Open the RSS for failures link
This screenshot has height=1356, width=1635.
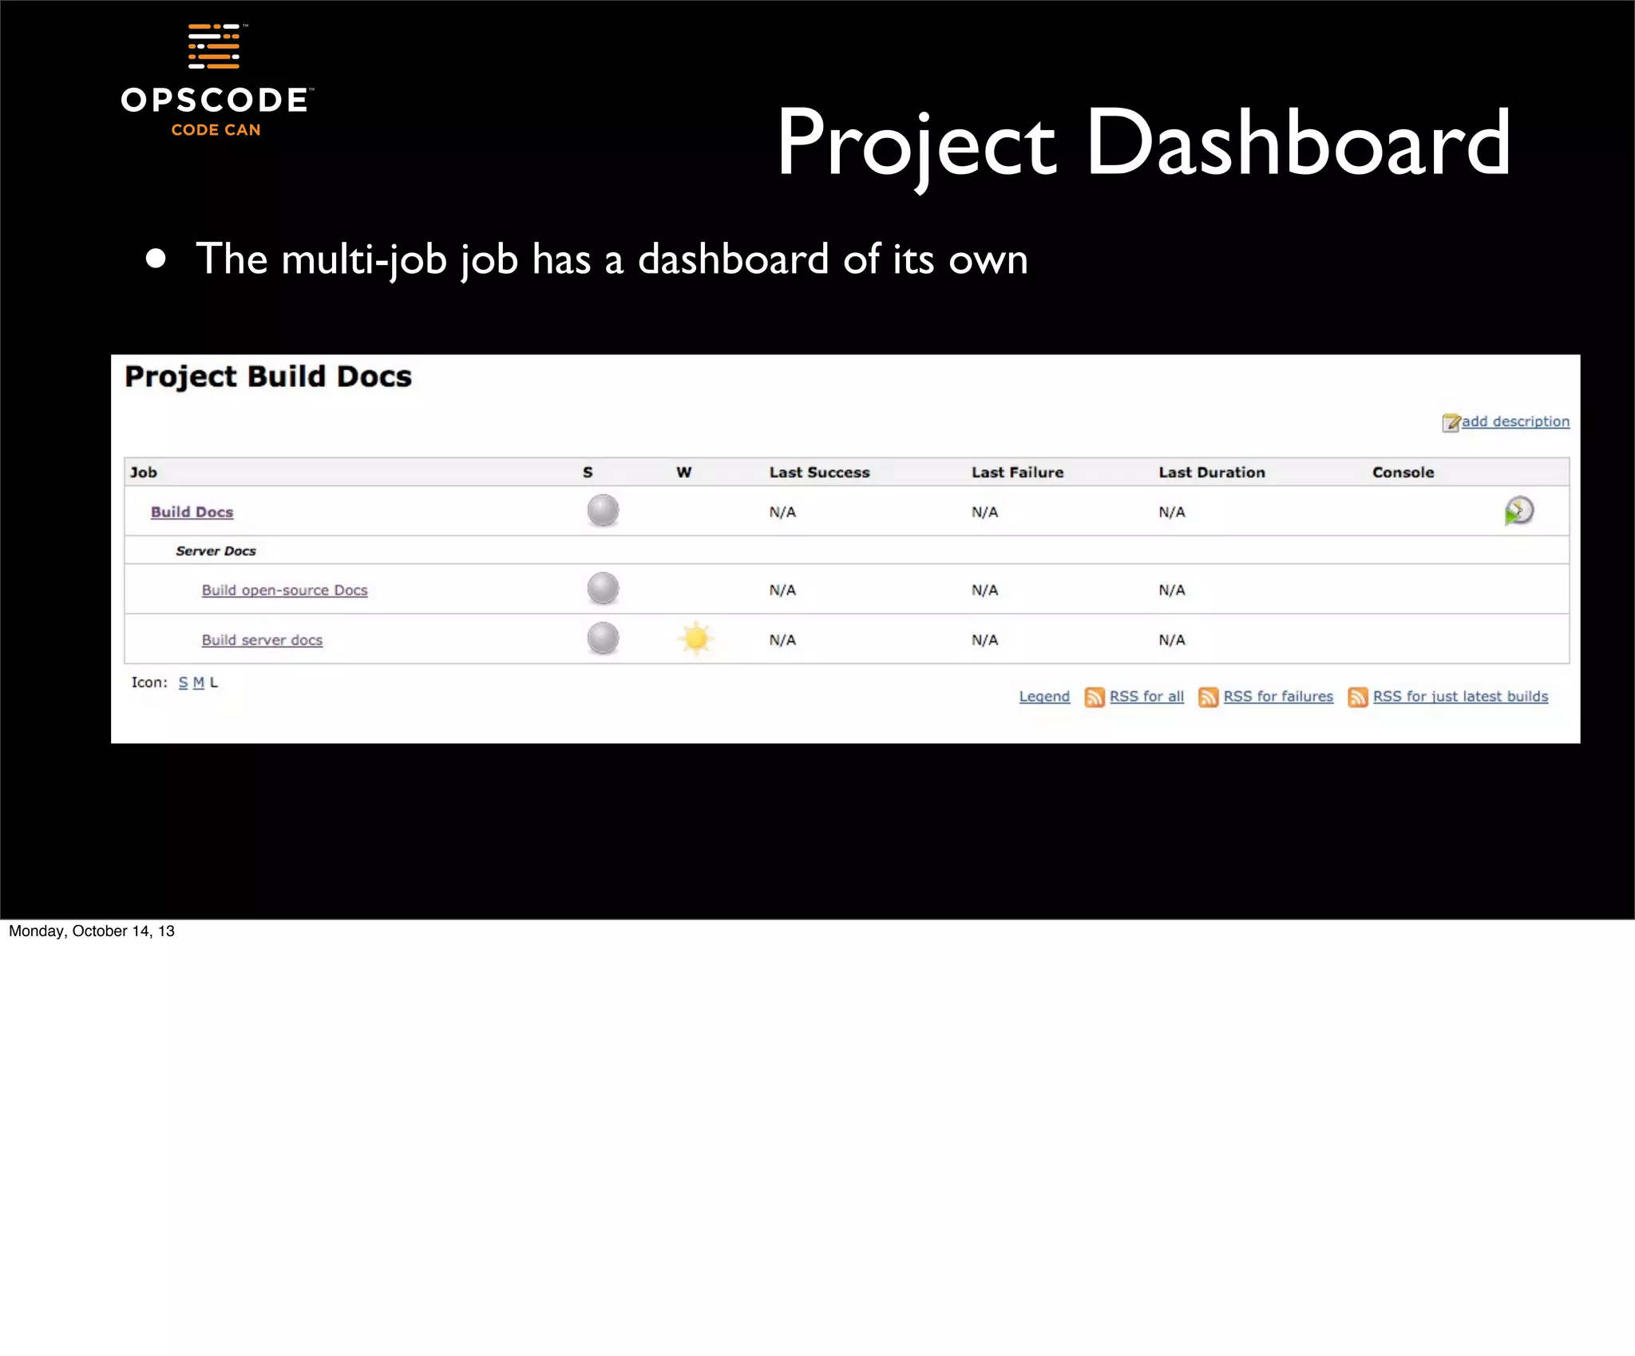1278,696
